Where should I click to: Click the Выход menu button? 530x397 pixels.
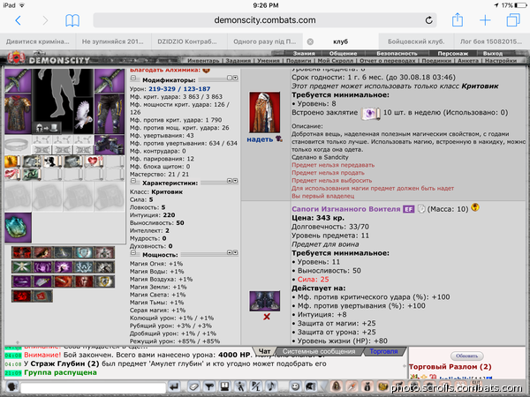493,53
